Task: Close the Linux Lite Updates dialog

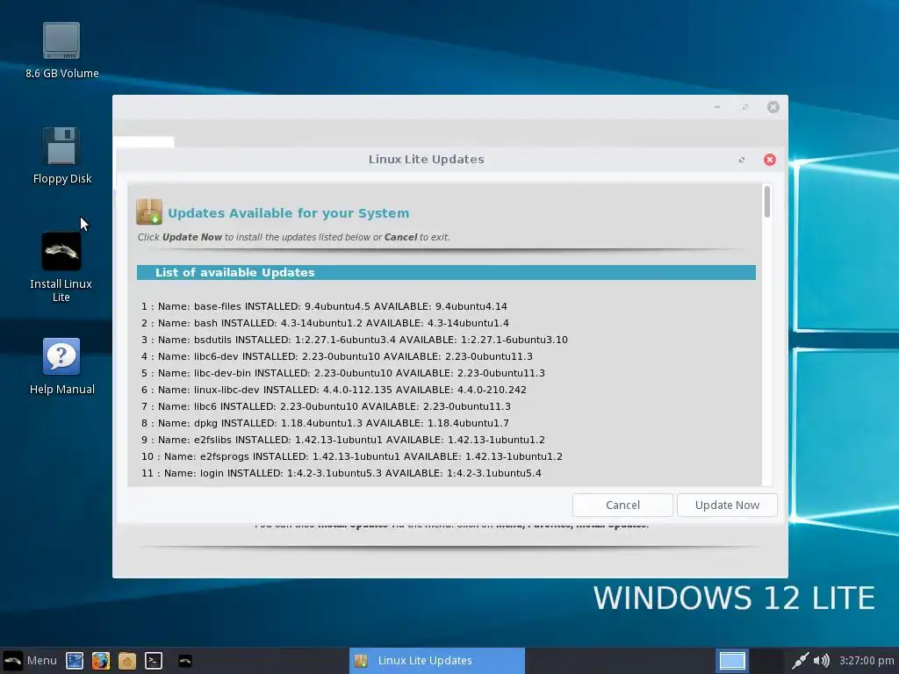Action: click(770, 160)
